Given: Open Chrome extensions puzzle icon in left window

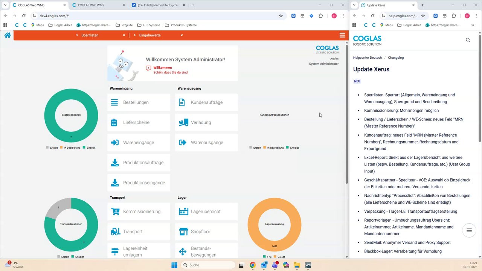Looking at the screenshot, I should pos(321,16).
